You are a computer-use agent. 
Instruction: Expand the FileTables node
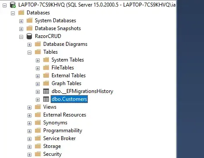coord(38,68)
